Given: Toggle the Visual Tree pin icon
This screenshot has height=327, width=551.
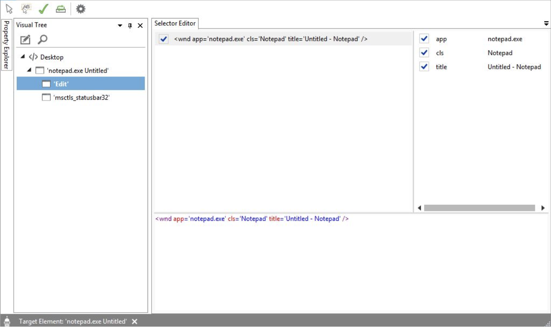Looking at the screenshot, I should 130,26.
